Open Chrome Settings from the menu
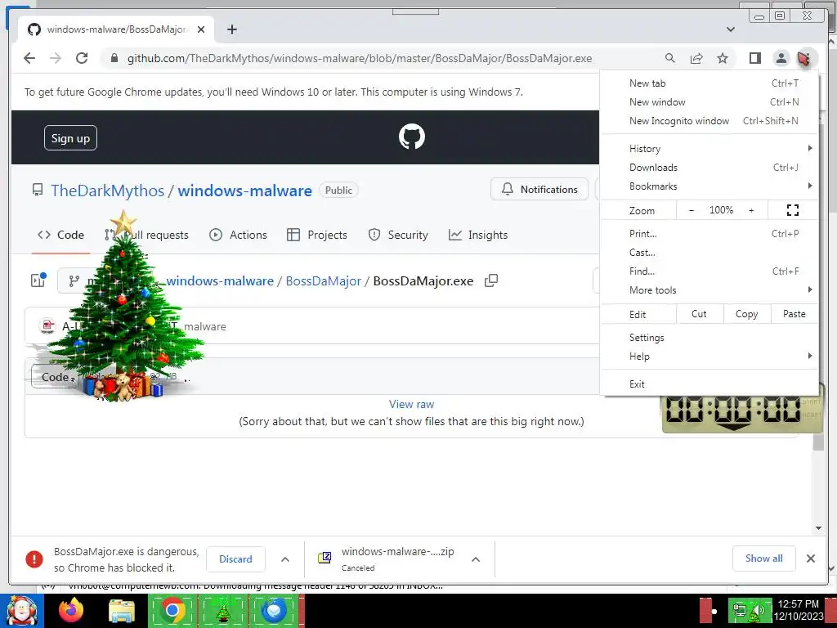The width and height of the screenshot is (837, 628). pos(709,338)
